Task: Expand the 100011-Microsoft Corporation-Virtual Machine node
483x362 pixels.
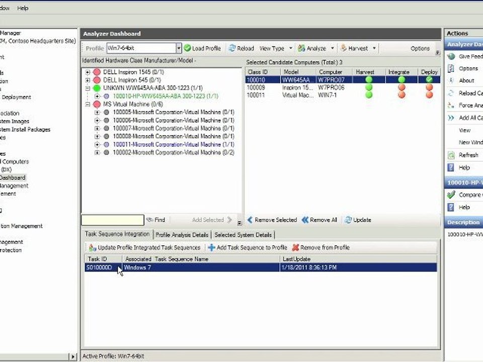Action: (97, 144)
